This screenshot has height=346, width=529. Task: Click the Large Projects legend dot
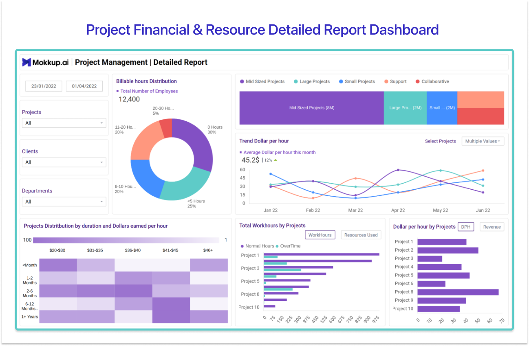(x=295, y=81)
